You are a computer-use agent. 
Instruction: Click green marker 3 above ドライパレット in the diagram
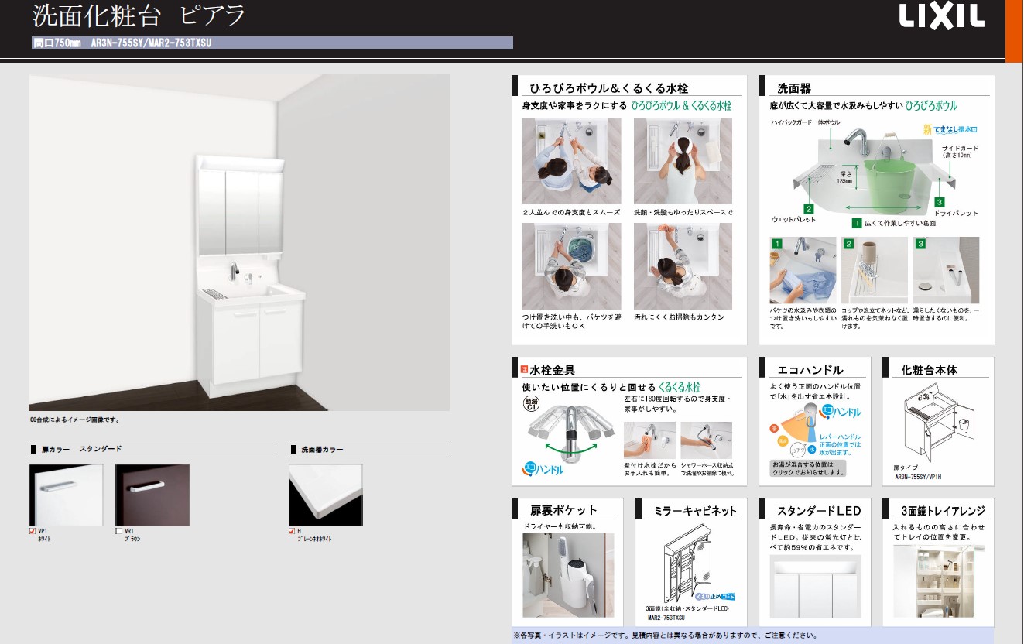[x=939, y=201]
